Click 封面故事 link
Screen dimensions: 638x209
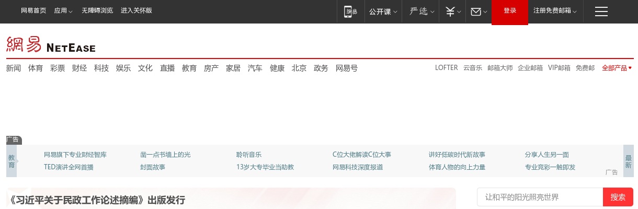(153, 167)
